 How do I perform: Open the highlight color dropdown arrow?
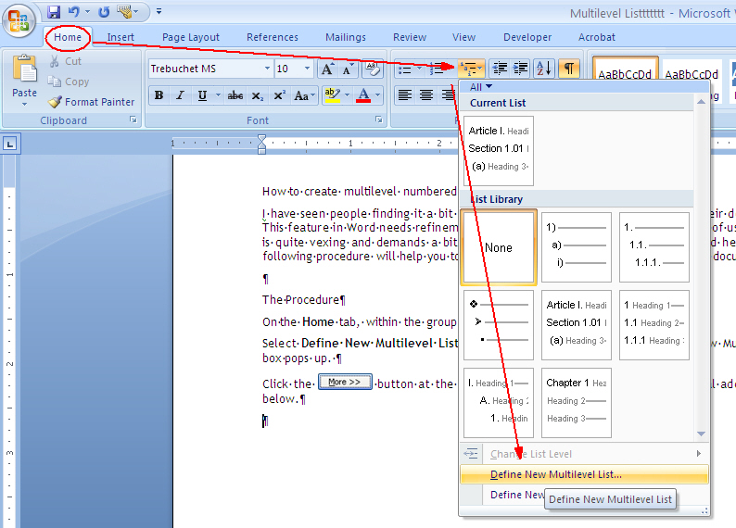[347, 95]
